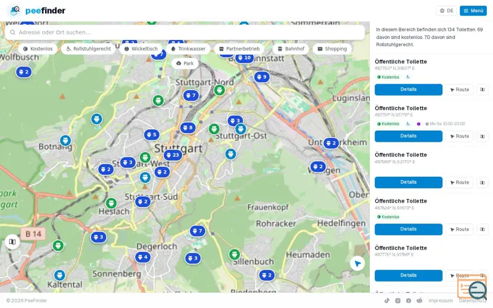
Task: Select the blue marker below Stuttgart-Ost label
Action: [230, 154]
